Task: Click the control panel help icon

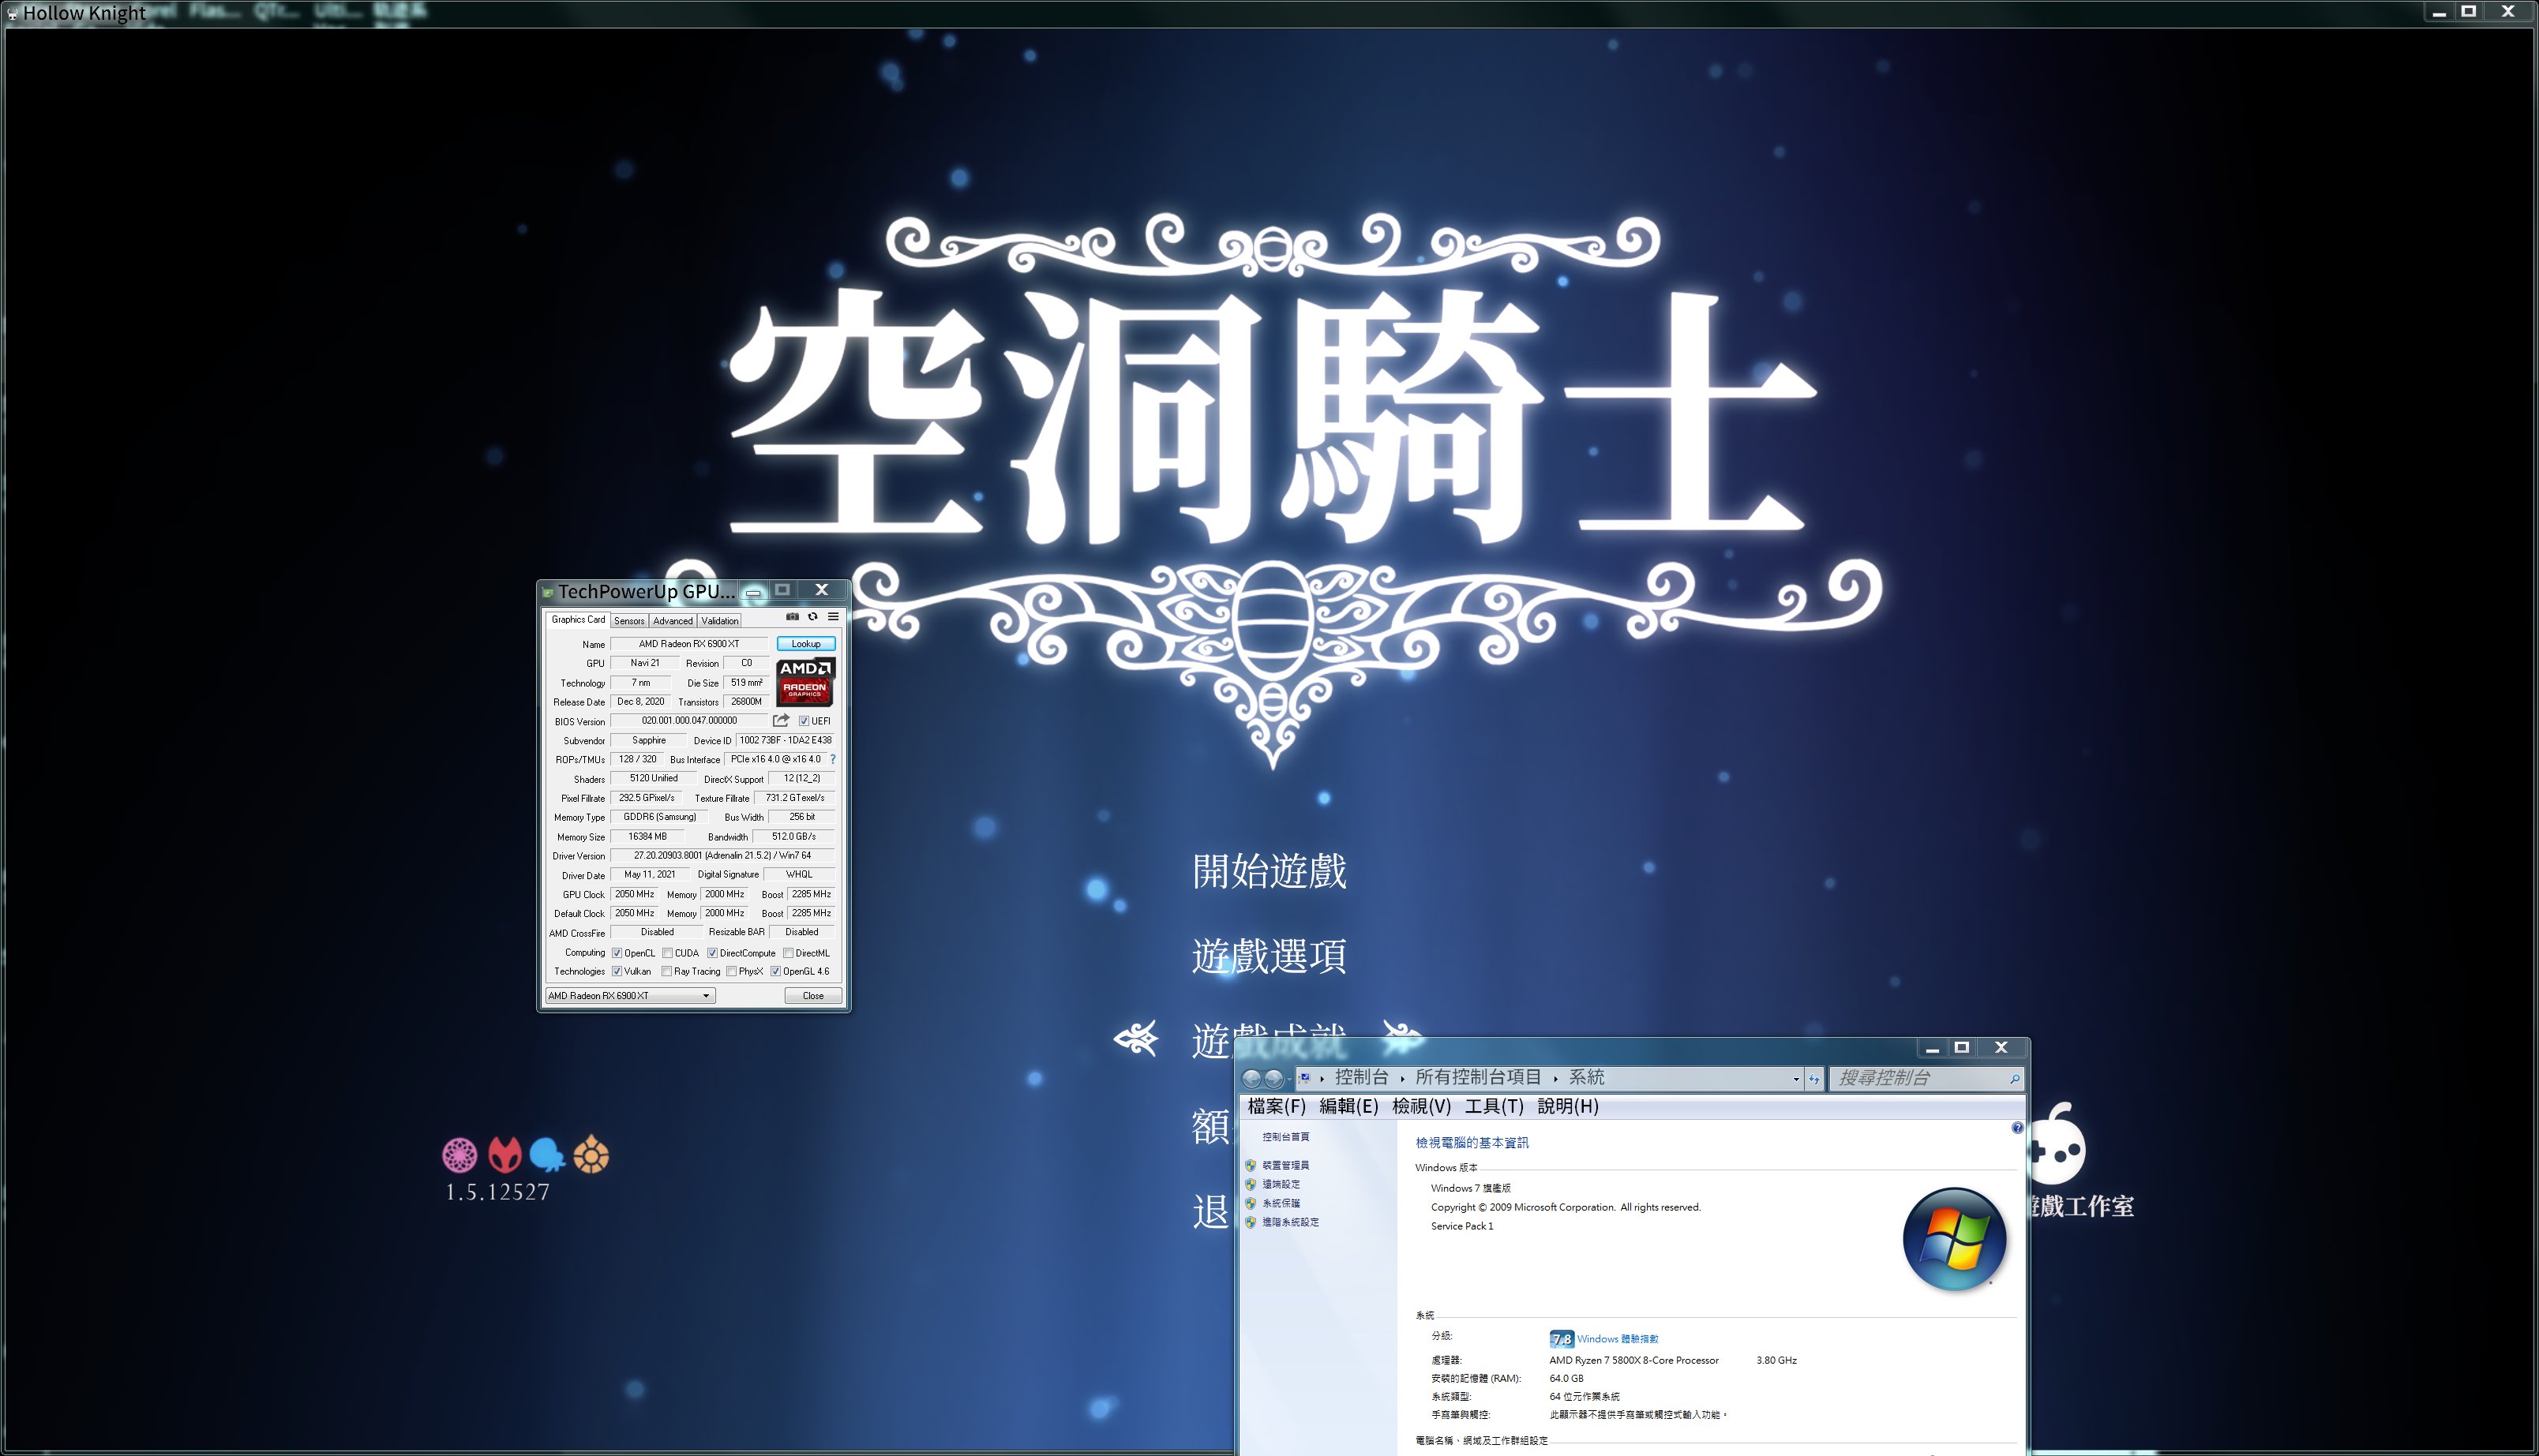Action: [x=2017, y=1128]
